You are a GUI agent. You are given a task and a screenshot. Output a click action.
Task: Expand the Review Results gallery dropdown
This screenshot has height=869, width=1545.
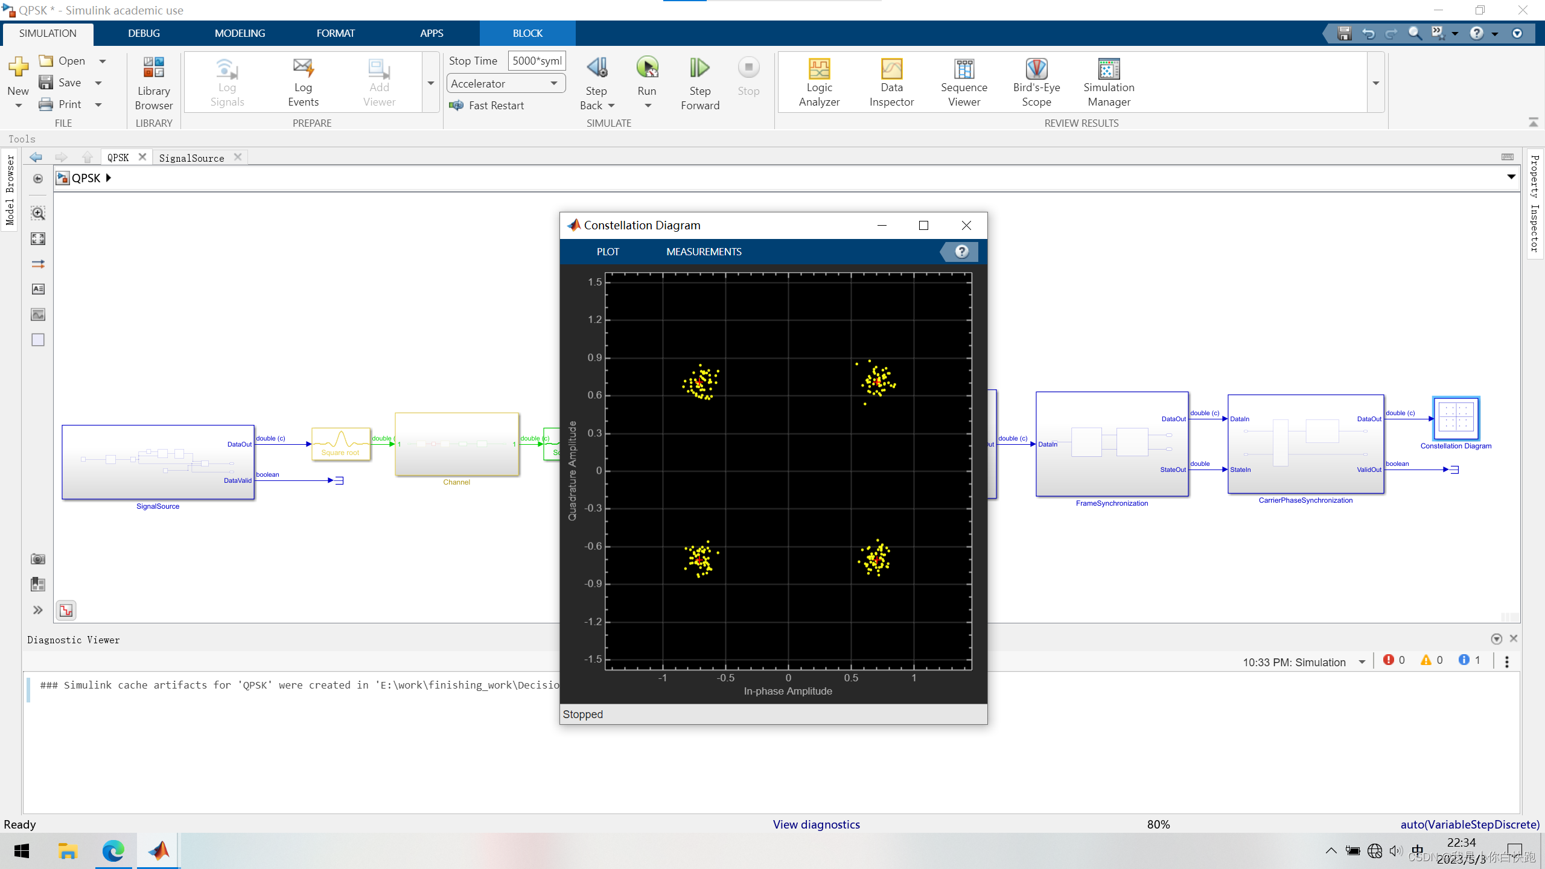coord(1376,83)
